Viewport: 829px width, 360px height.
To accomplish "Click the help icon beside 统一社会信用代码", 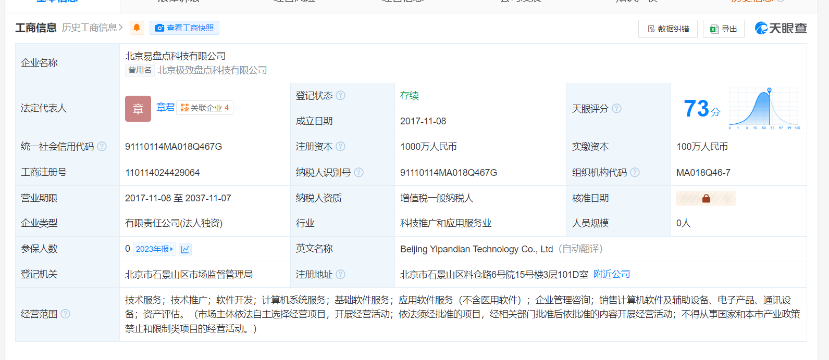I will pos(102,147).
